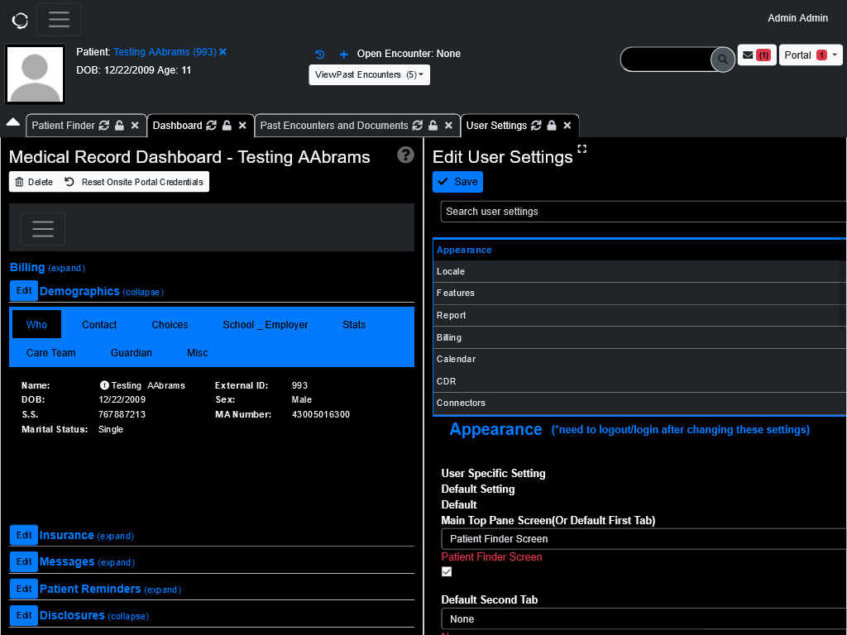The height and width of the screenshot is (635, 847).
Task: Open the ViewPast Encounters dropdown
Action: (369, 74)
